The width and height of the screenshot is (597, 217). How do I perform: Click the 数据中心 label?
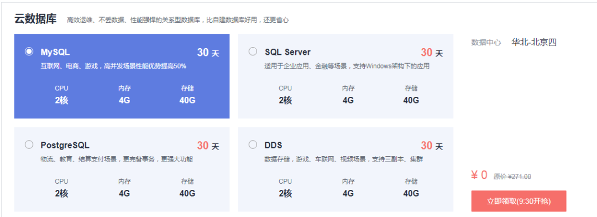point(486,42)
